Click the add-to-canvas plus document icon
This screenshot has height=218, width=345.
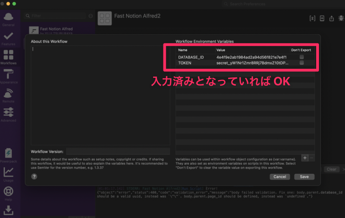click(x=322, y=18)
